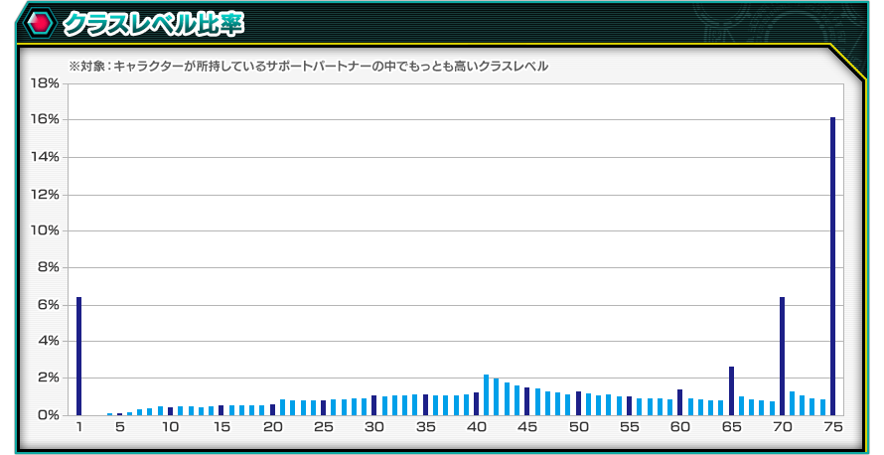Image resolution: width=884 pixels, height=455 pixels.
Task: Click the dark bar at level 30
Action: [374, 405]
